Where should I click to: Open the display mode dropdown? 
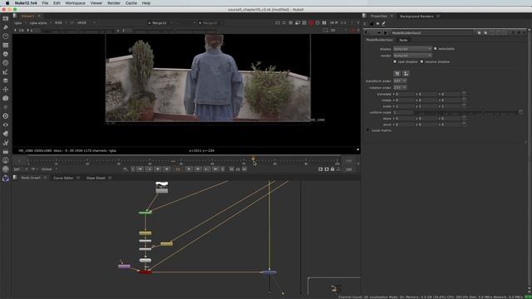(x=412, y=49)
